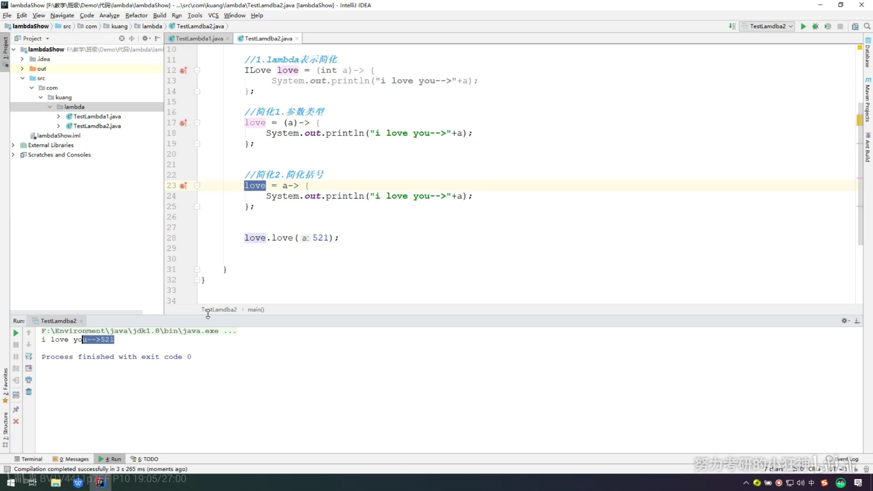Toggle soft-wrap icon in Run console
Image resolution: width=873 pixels, height=491 pixels.
(x=29, y=356)
